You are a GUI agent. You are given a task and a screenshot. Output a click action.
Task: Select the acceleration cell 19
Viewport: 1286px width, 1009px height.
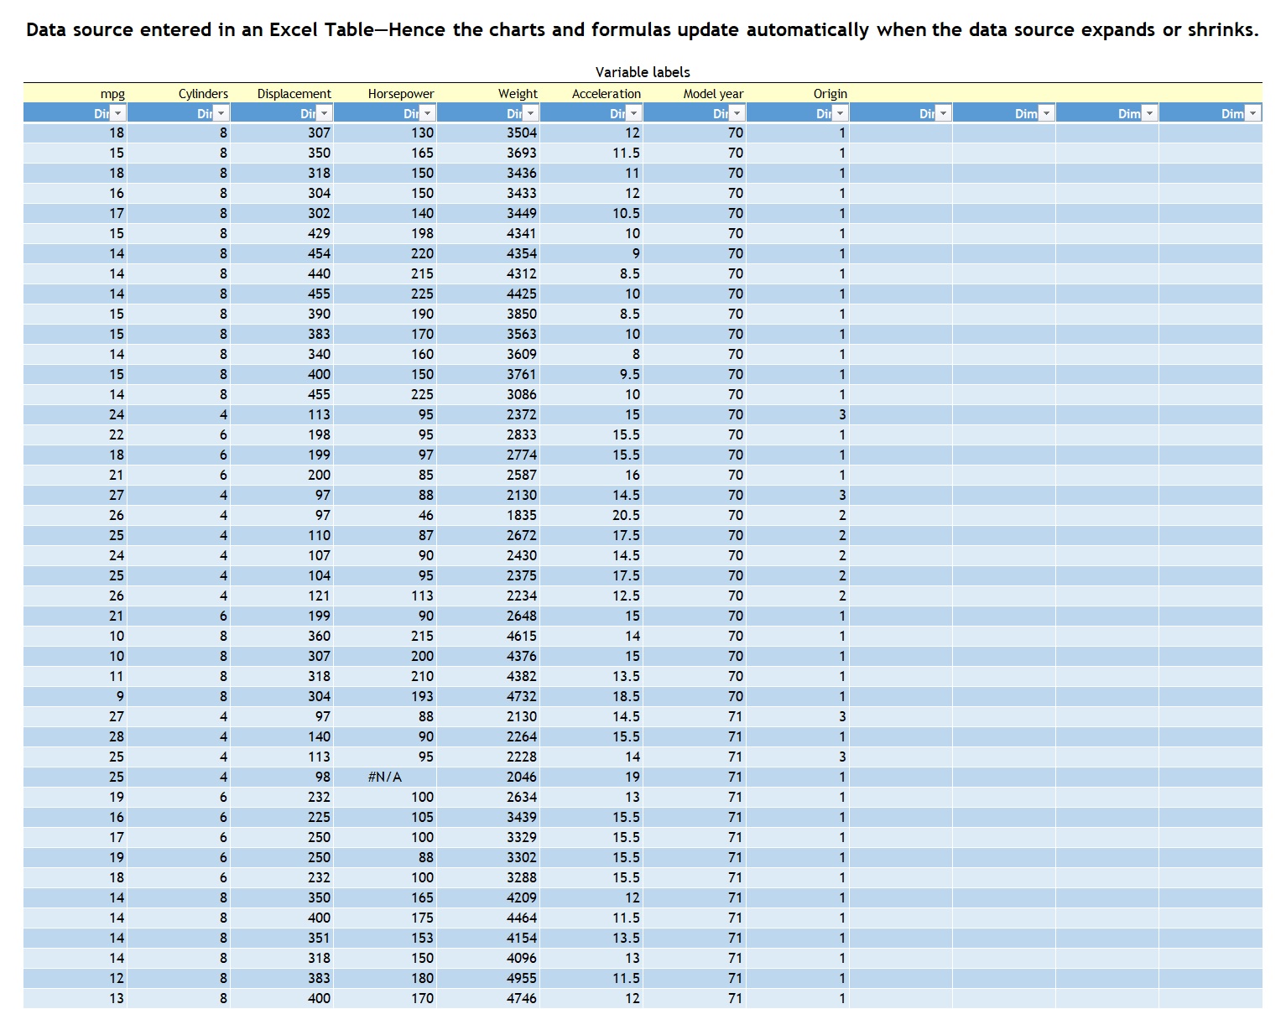pos(591,777)
